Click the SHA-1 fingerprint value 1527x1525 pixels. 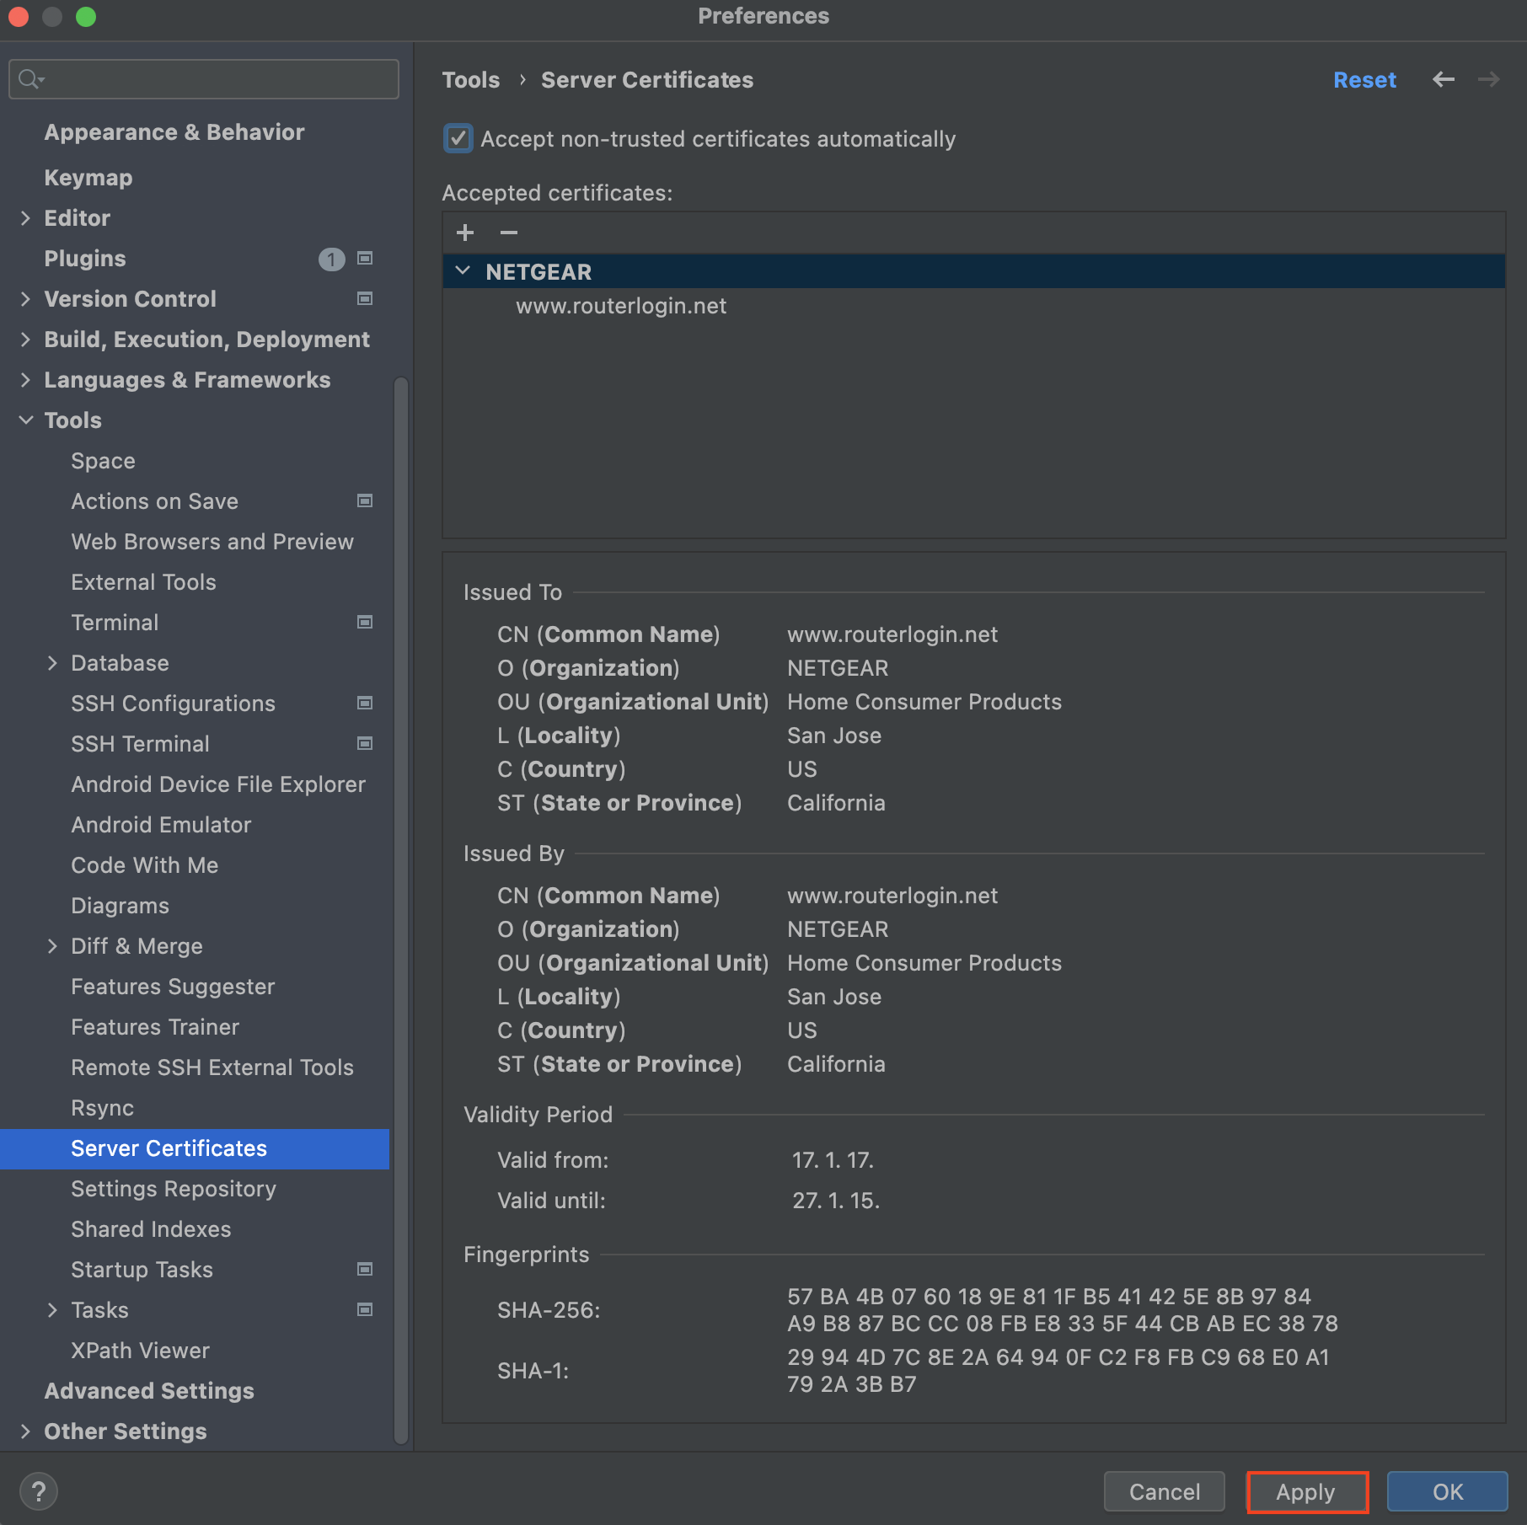[x=1058, y=1371]
